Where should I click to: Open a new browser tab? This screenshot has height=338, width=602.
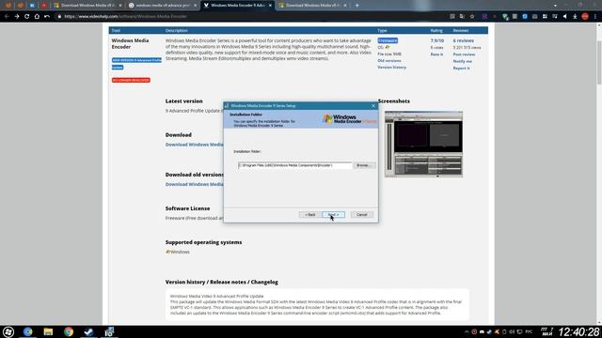point(357,6)
